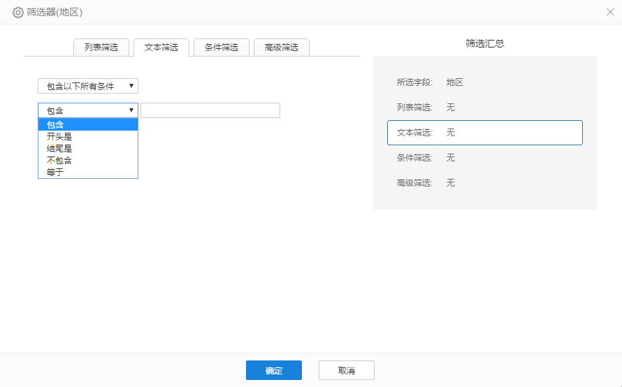Select 等于 from the dropdown list
This screenshot has height=387, width=622.
pos(88,173)
